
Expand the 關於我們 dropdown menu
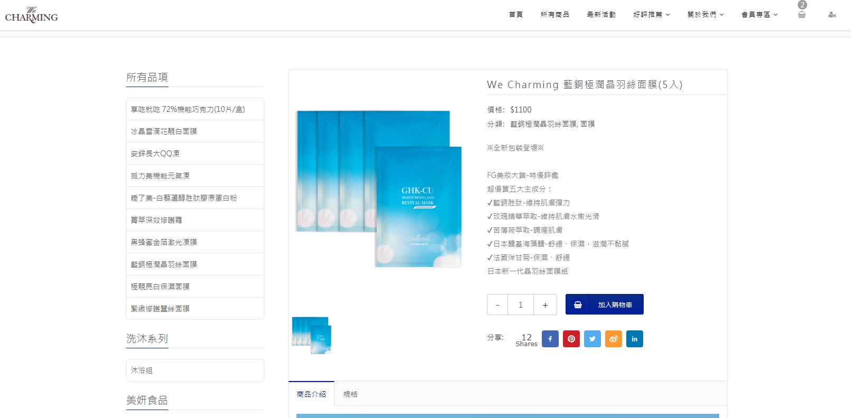pyautogui.click(x=705, y=15)
